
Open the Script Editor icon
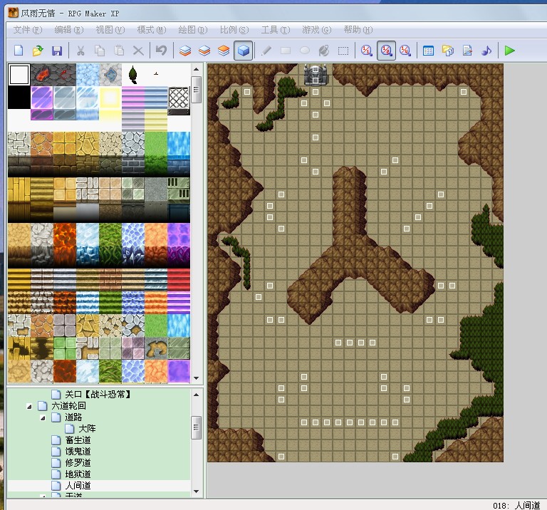(467, 51)
